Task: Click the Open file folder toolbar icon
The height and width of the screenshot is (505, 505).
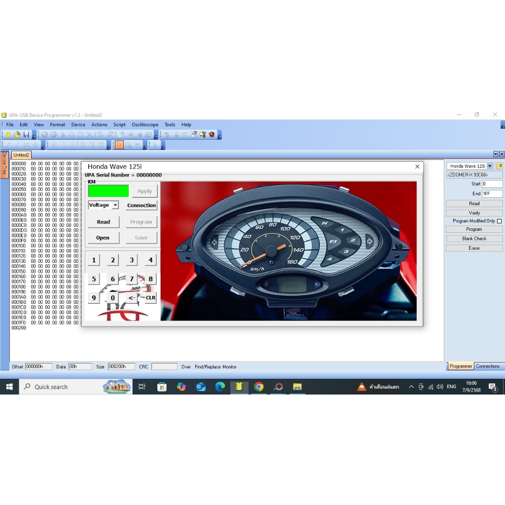Action: (x=17, y=135)
